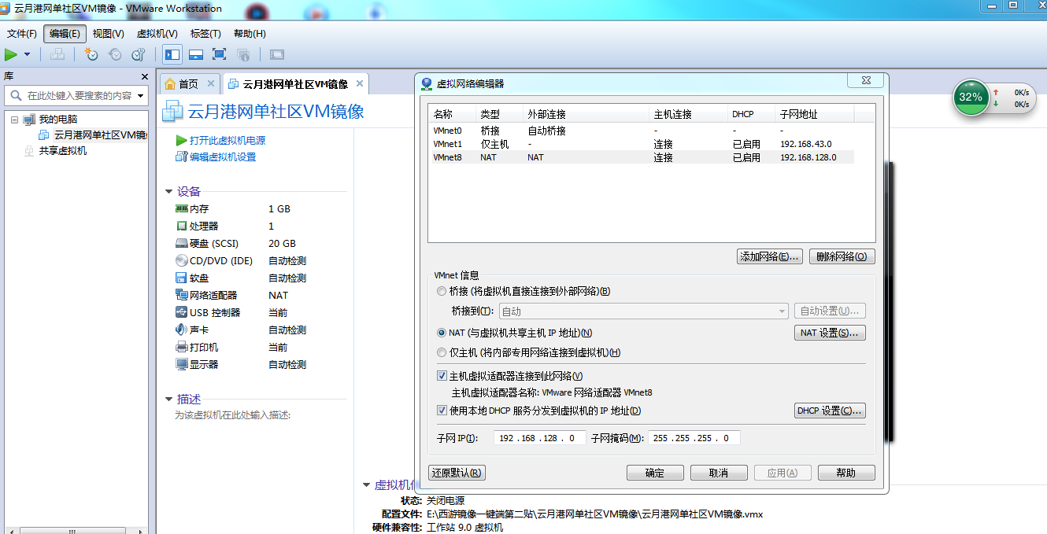Collapse the 设备 devices section
Screen dimensions: 1047x534
[x=168, y=192]
